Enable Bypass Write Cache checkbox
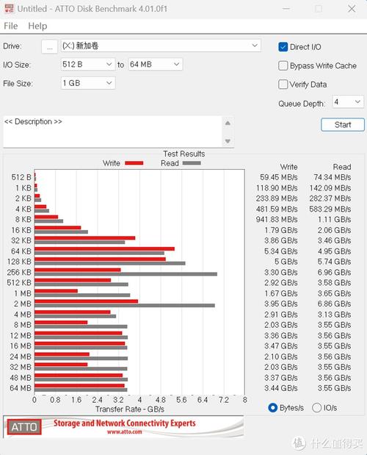 click(283, 66)
